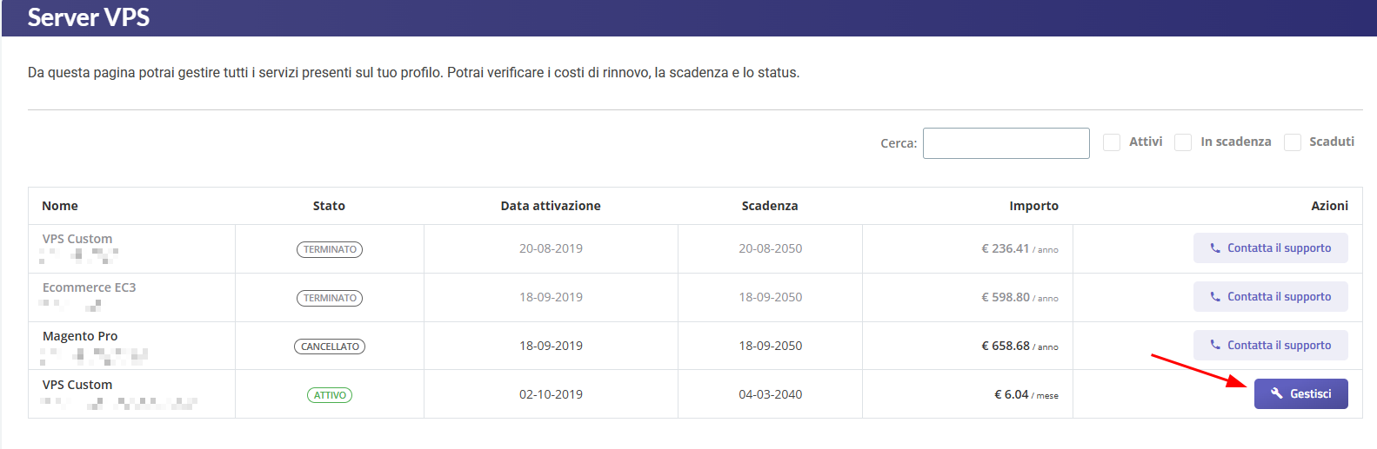Click the amount € 658.68 / anno
Viewport: 1377px width, 449px height.
[x=1019, y=346]
